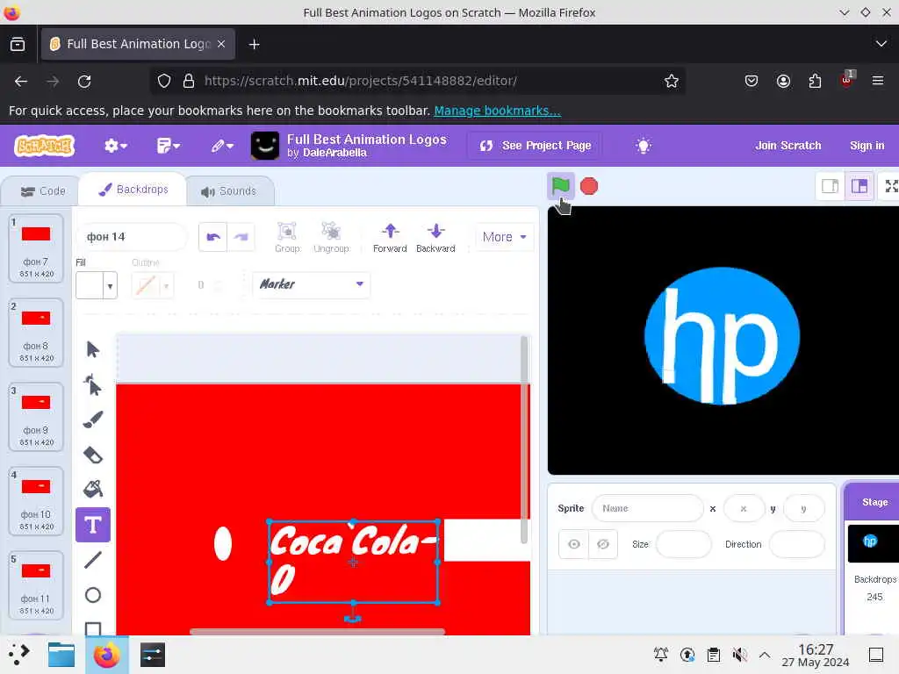Open Firefox hamburger application menu
Screen dimensions: 899x674
[877, 81]
